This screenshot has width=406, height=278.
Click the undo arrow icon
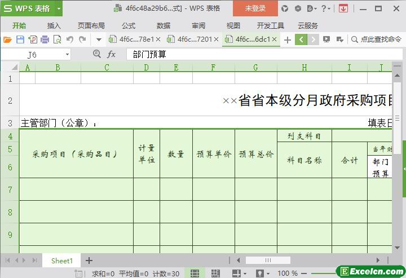[x=70, y=39]
